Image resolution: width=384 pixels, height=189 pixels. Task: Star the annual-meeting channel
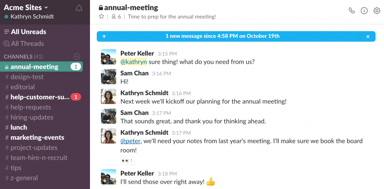pyautogui.click(x=101, y=16)
